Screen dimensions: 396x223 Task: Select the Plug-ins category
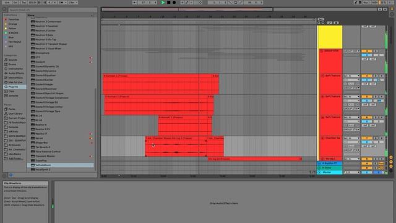click(15, 87)
